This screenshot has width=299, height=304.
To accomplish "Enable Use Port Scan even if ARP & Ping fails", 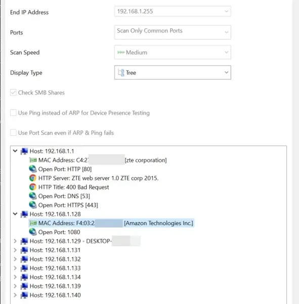I will point(13,133).
